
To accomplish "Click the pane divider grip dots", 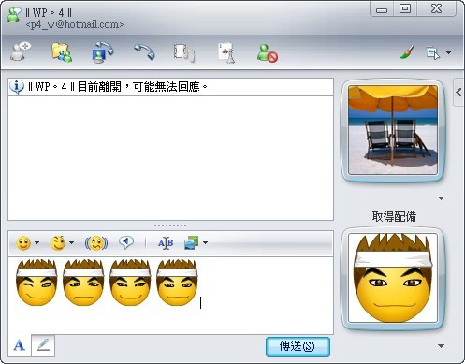I will tap(170, 226).
